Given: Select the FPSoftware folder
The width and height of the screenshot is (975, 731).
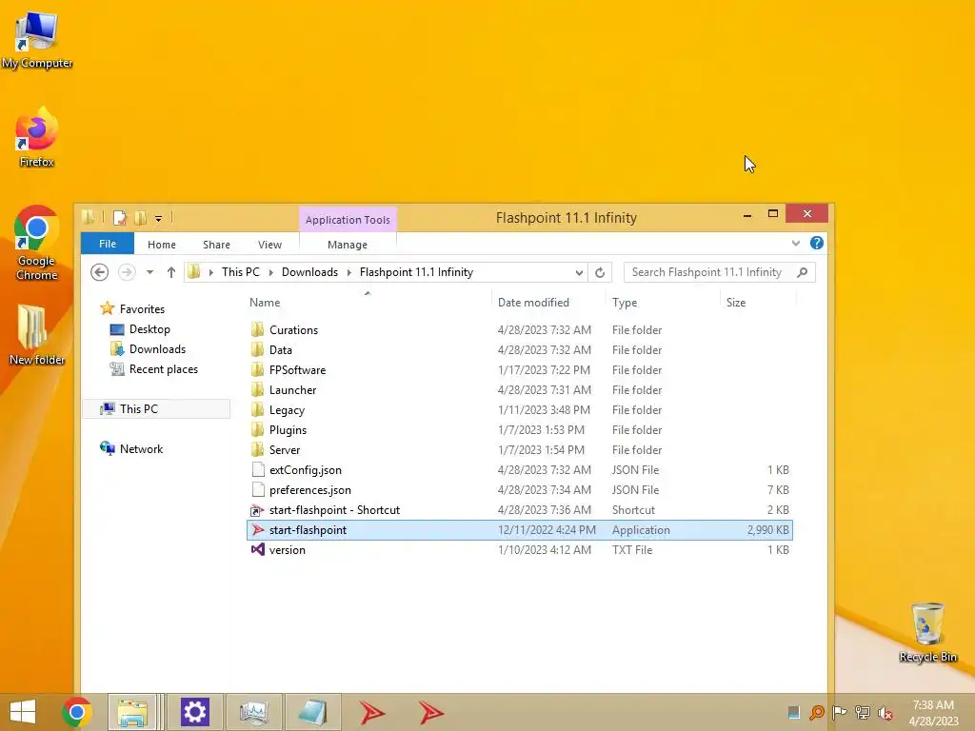Looking at the screenshot, I should point(520,370).
